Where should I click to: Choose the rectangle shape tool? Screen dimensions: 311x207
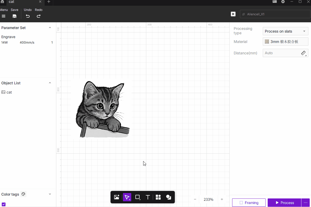pyautogui.click(x=138, y=197)
